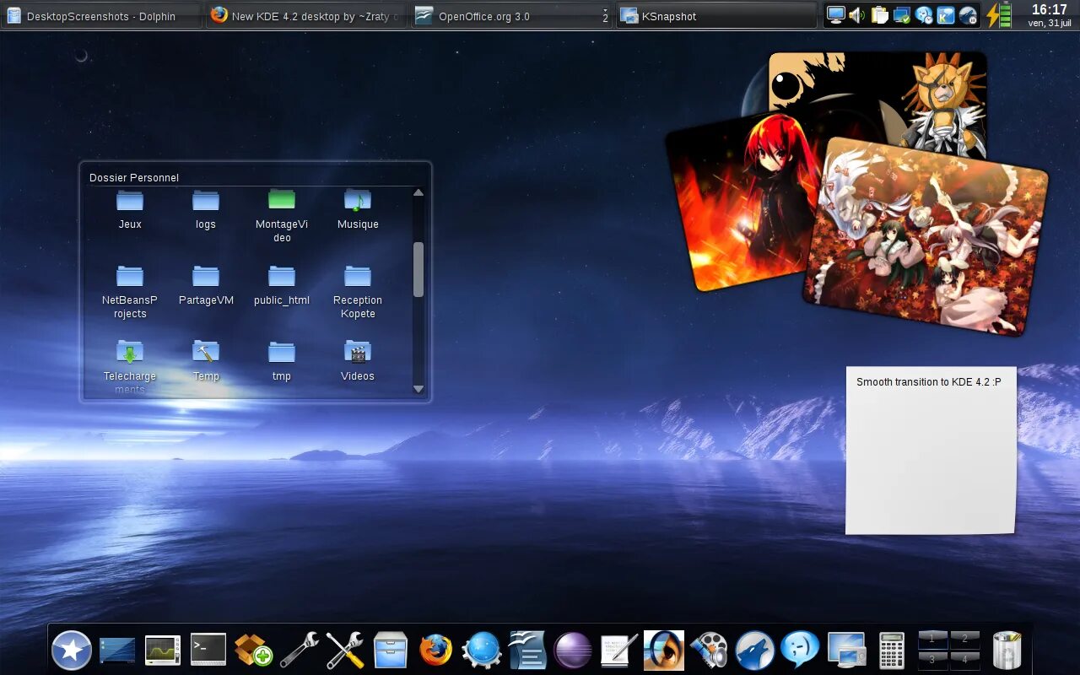The height and width of the screenshot is (675, 1080).
Task: Click the blue K chat tray icon
Action: (x=946, y=14)
